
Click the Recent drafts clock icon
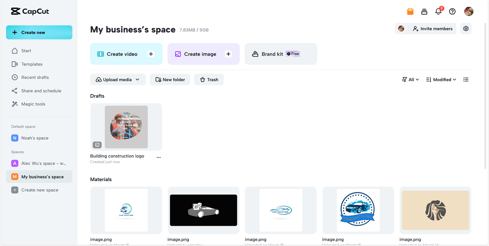click(x=15, y=77)
